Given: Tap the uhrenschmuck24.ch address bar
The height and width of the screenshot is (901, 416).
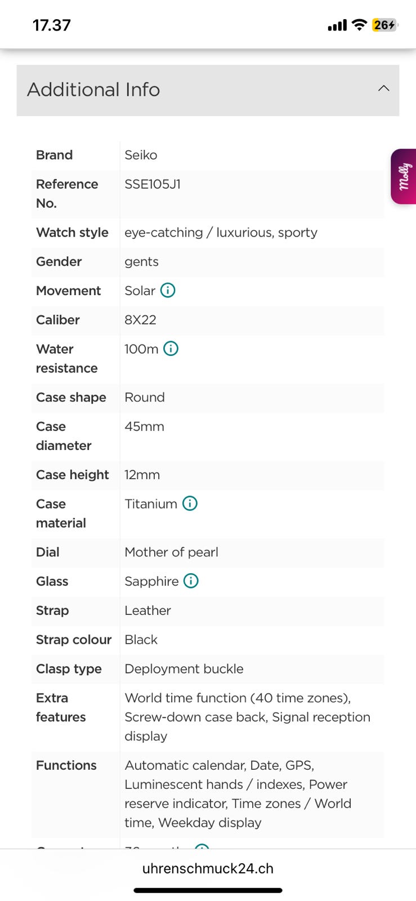Looking at the screenshot, I should click(208, 868).
